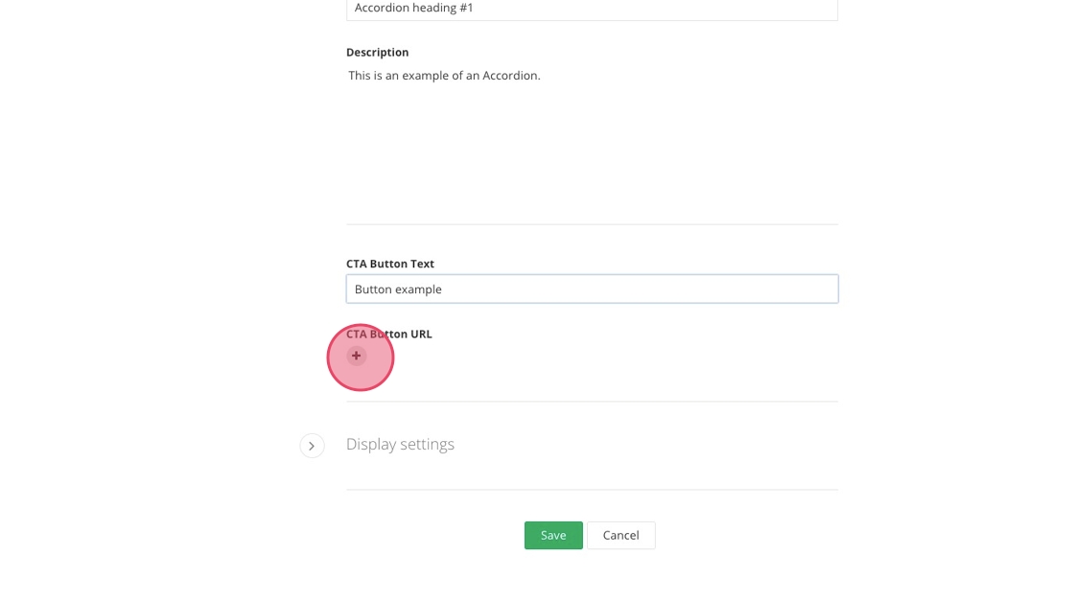Expand Display settings using the chevron circle

point(312,446)
